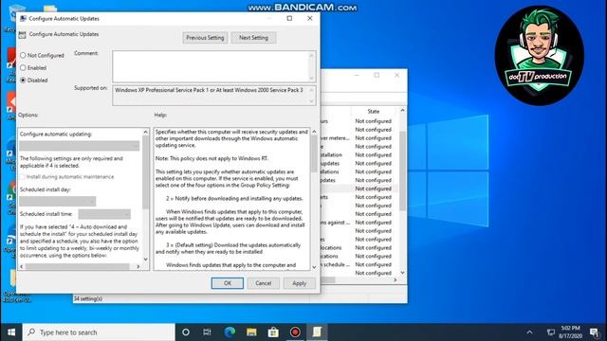Open the Scheduled install day dropdown

57,201
